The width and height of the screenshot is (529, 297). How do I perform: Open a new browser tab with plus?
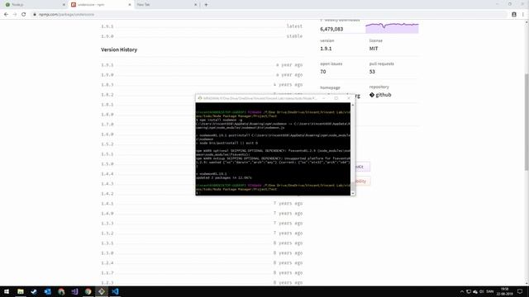(x=206, y=5)
